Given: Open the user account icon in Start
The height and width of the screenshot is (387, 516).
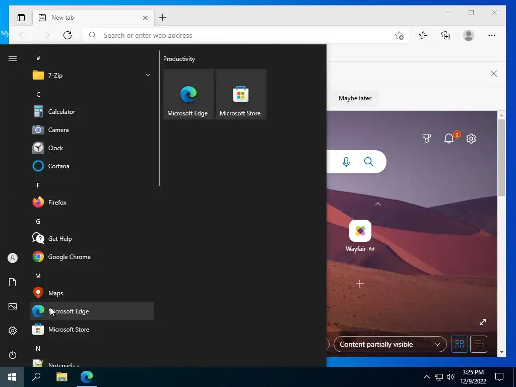Looking at the screenshot, I should click(13, 258).
